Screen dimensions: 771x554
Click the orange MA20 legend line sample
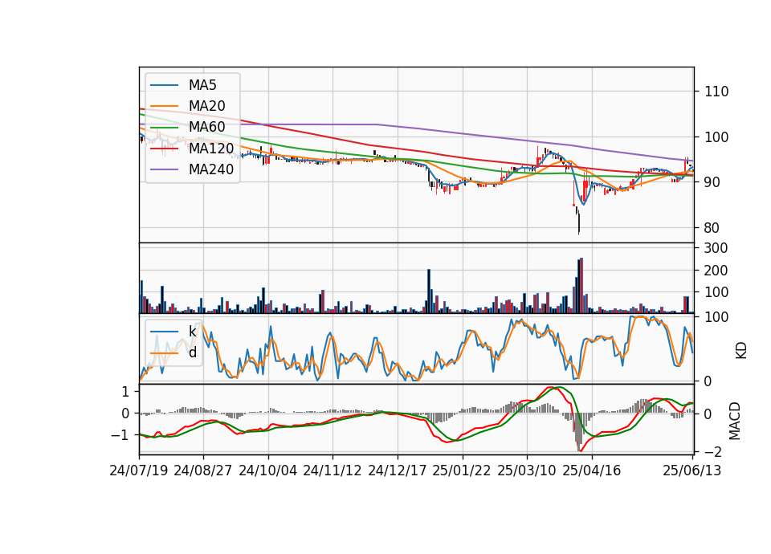click(x=164, y=106)
